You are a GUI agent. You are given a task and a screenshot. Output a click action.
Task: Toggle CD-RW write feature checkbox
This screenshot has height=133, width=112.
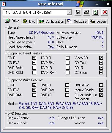(34, 90)
